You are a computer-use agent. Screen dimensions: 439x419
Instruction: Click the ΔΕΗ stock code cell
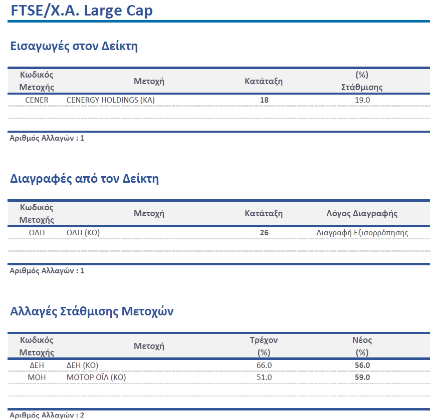pyautogui.click(x=37, y=365)
